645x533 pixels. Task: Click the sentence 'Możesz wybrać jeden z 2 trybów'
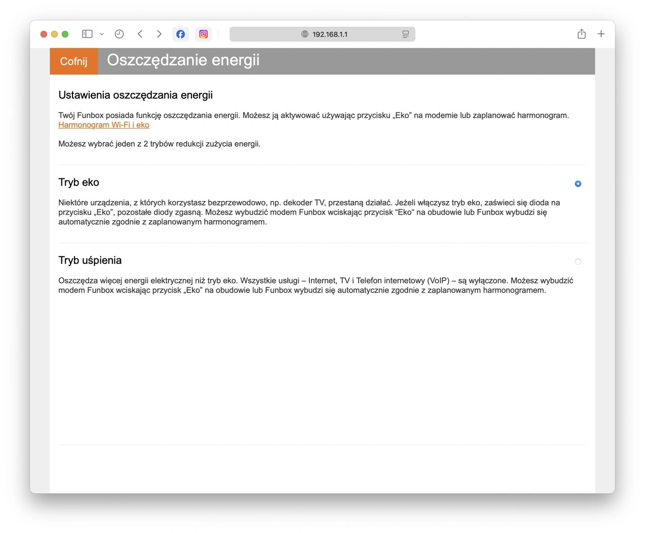(x=159, y=144)
